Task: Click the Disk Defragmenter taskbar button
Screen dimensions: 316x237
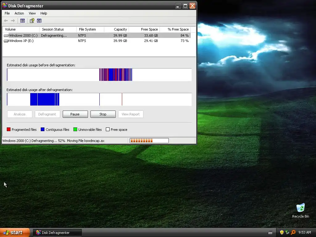Action: pyautogui.click(x=57, y=233)
